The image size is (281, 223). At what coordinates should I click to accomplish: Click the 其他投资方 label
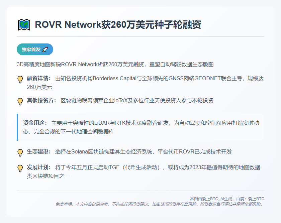[41, 100]
